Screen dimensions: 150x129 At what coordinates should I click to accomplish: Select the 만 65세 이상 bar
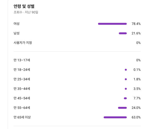tap(115, 117)
